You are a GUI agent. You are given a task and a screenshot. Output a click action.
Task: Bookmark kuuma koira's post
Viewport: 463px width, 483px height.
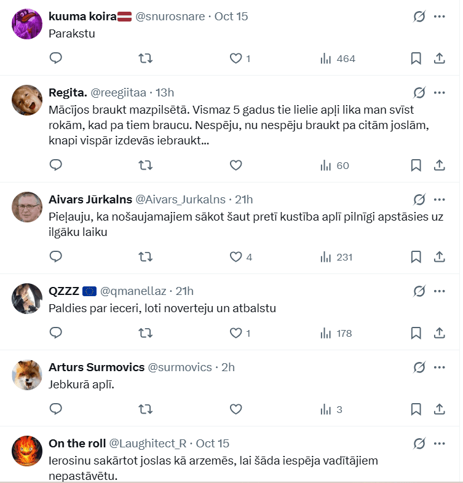tap(416, 58)
